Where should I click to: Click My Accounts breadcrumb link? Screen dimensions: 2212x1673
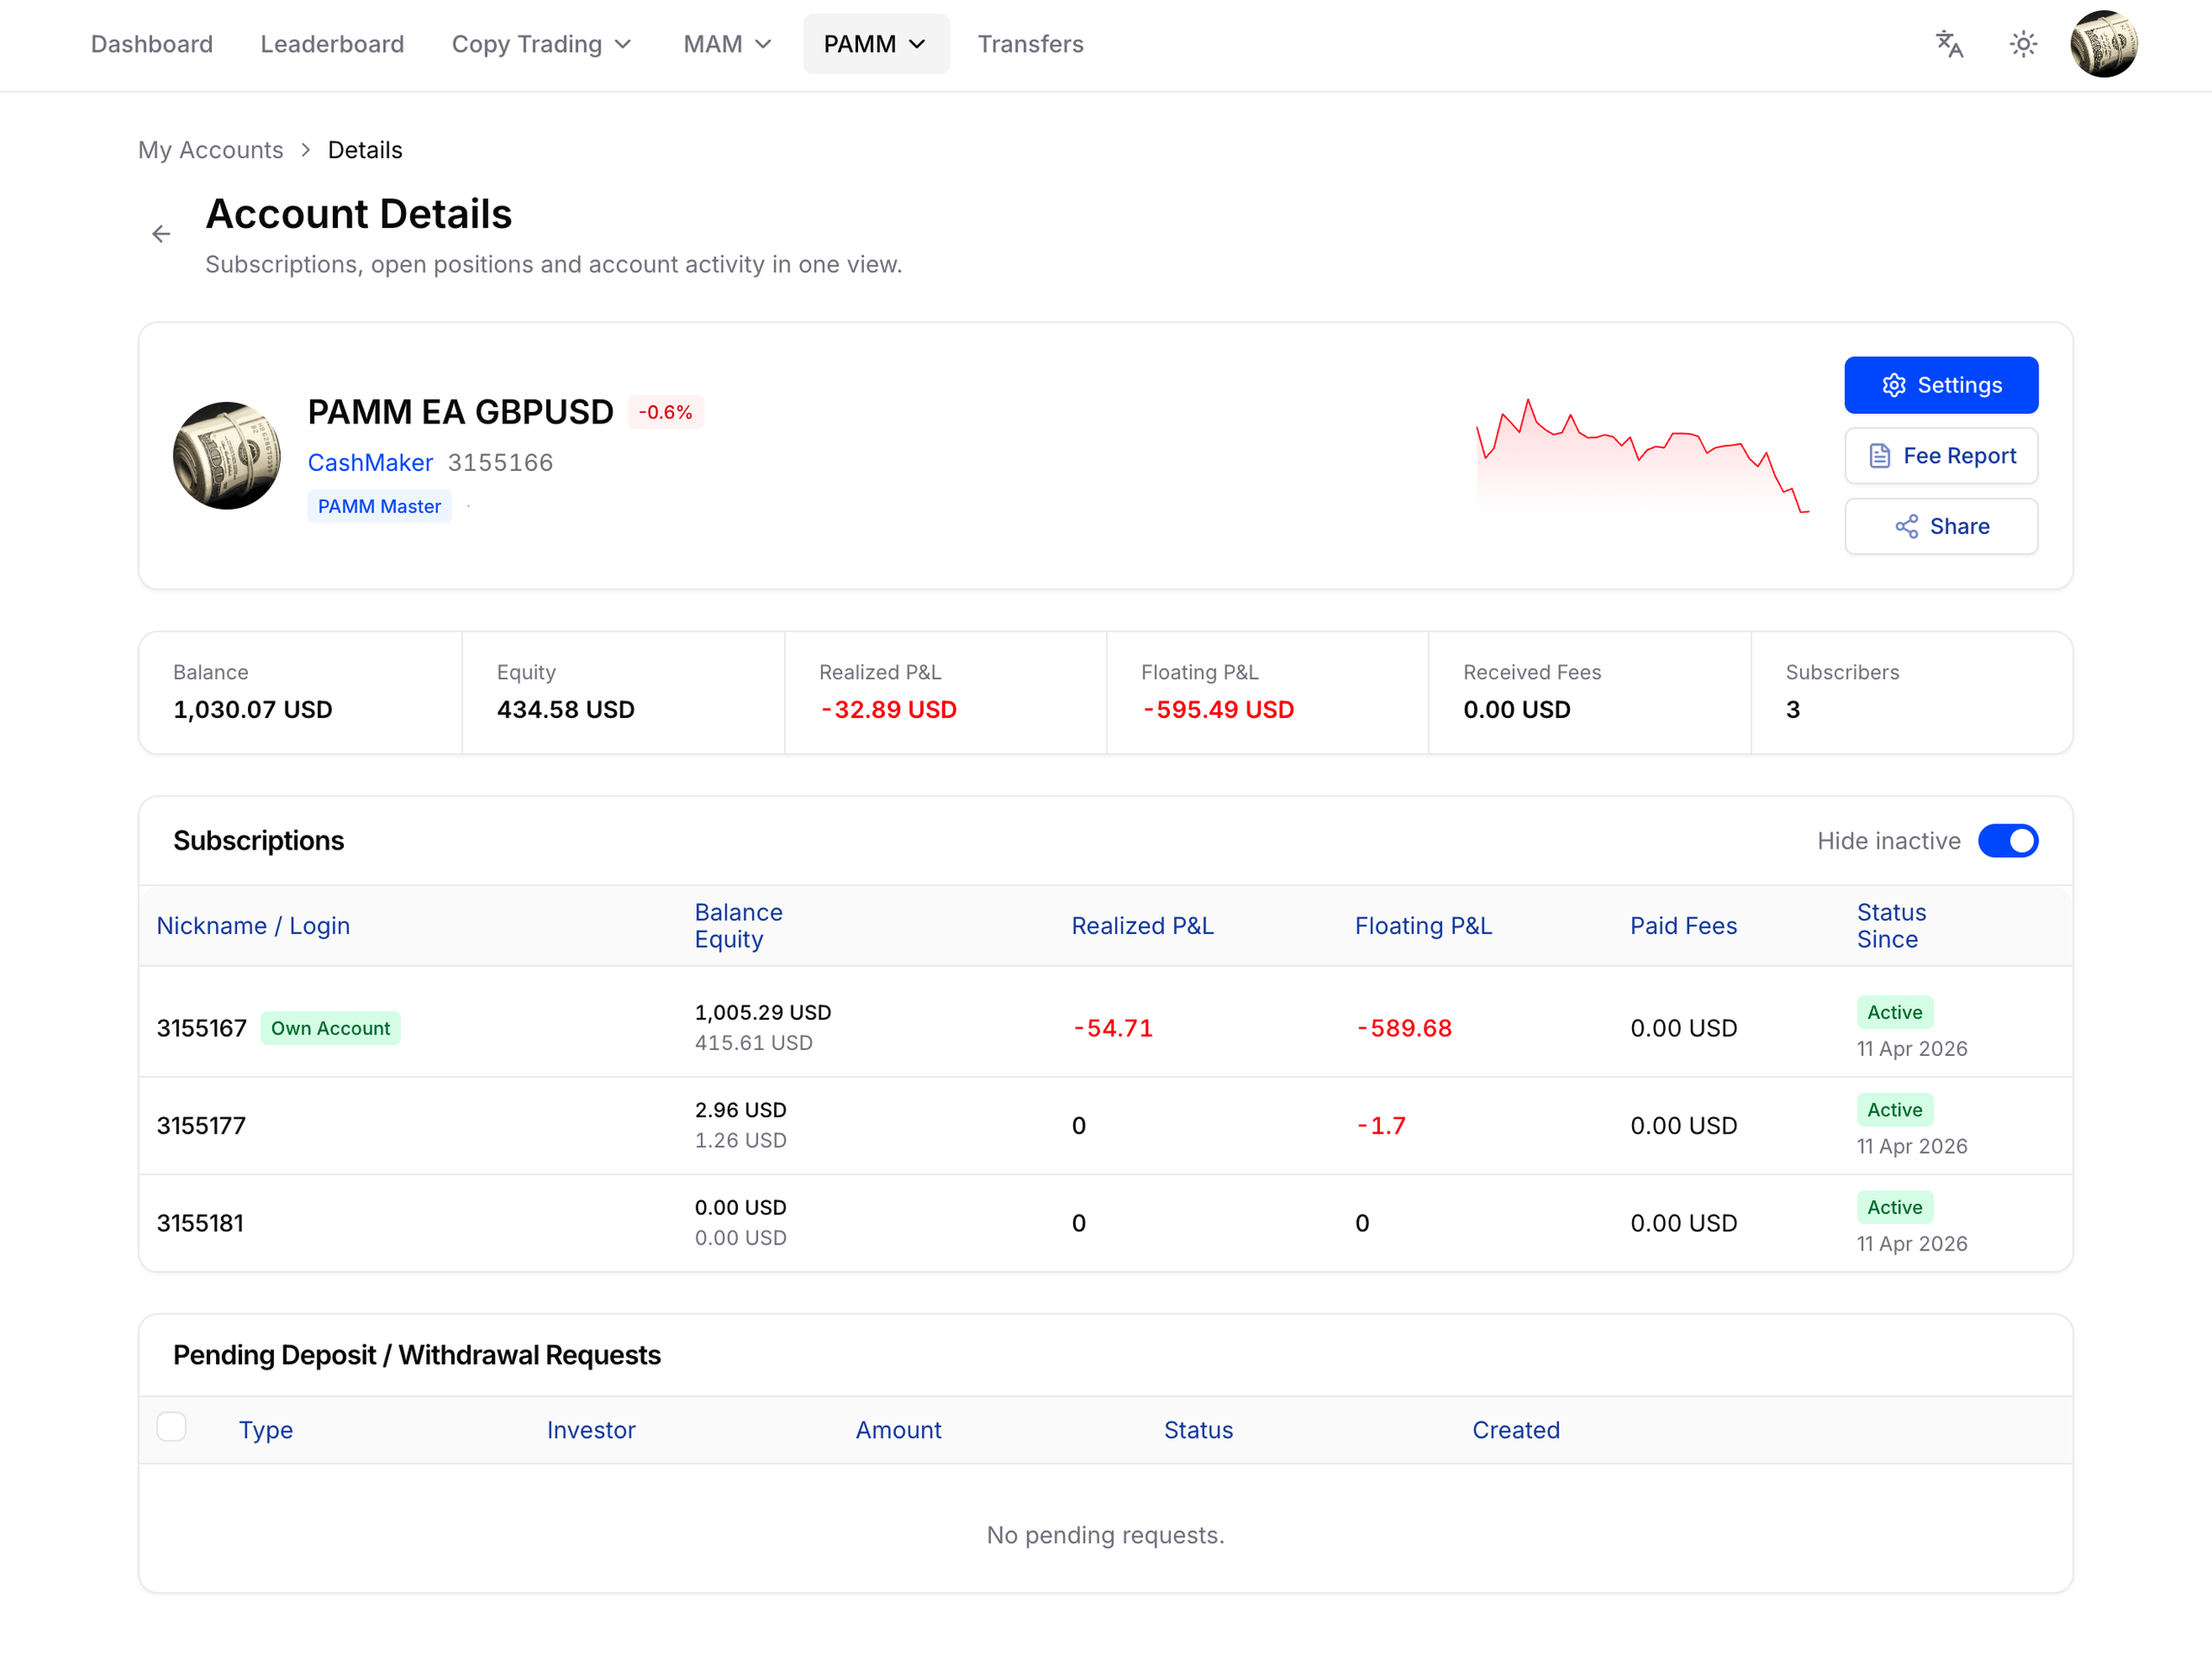click(211, 150)
